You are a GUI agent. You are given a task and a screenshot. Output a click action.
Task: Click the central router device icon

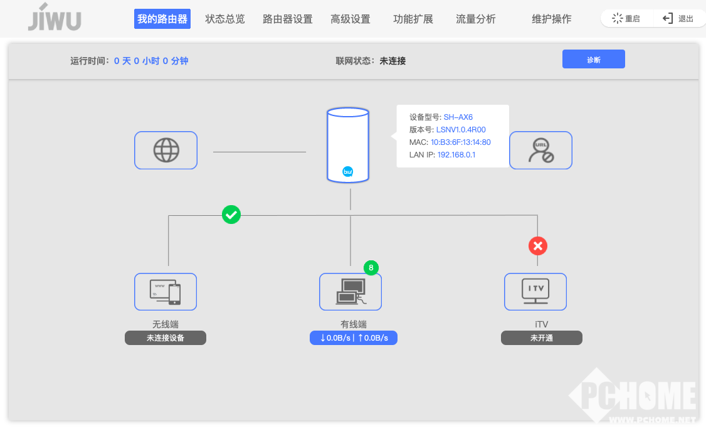click(x=347, y=145)
